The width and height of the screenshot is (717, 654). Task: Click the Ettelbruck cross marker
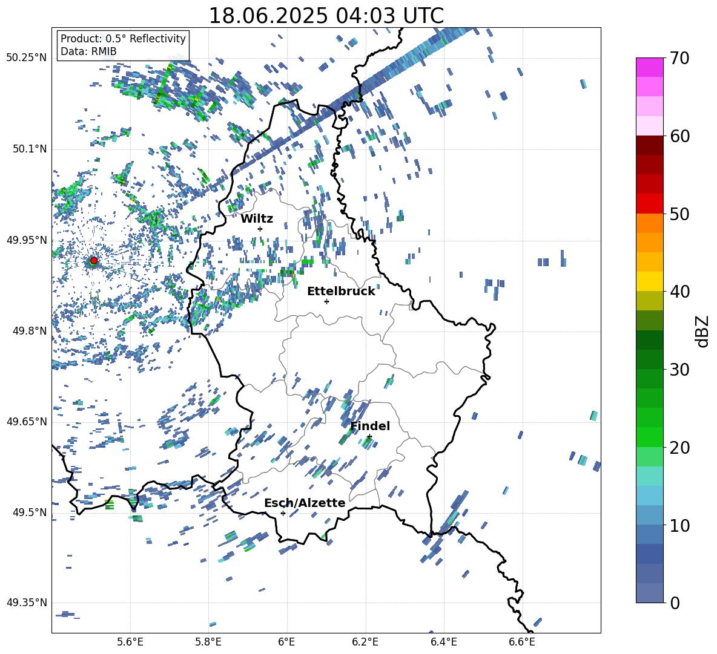[326, 301]
